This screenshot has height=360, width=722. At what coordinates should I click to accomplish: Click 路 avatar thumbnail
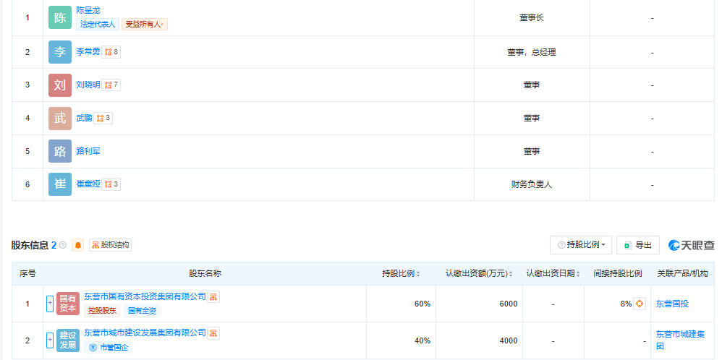60,151
